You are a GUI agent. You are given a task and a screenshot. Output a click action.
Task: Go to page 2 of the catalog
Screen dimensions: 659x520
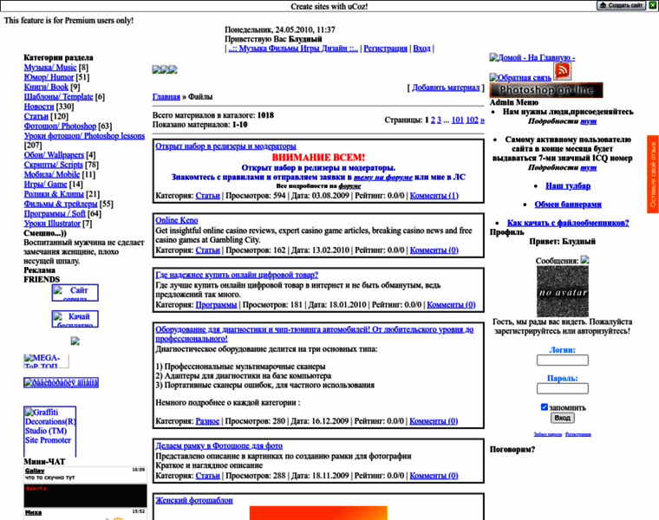433,120
